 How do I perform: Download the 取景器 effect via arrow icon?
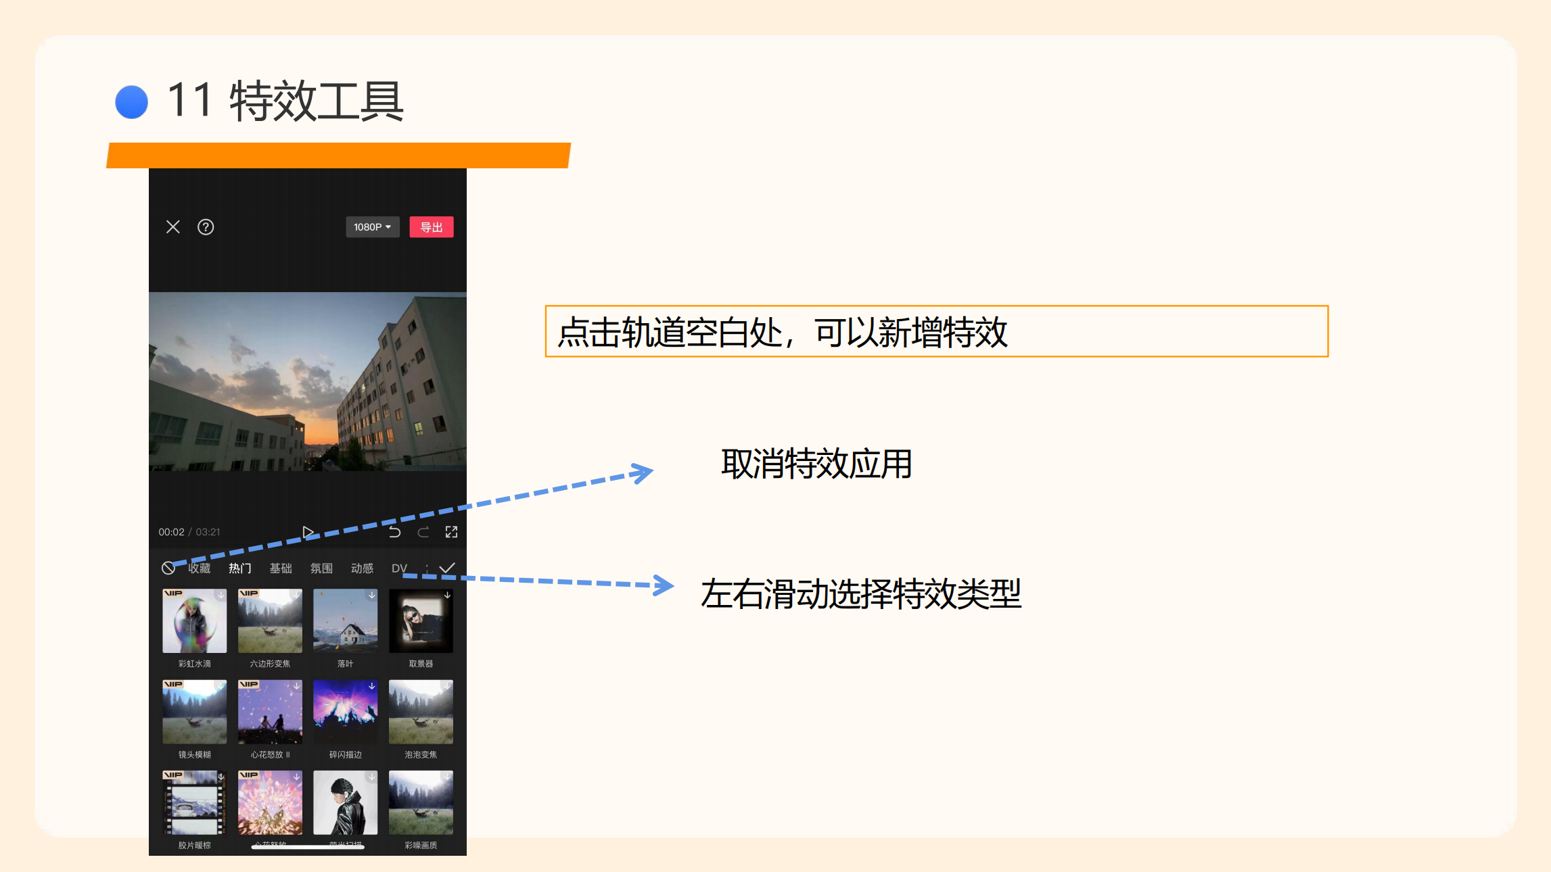(447, 595)
